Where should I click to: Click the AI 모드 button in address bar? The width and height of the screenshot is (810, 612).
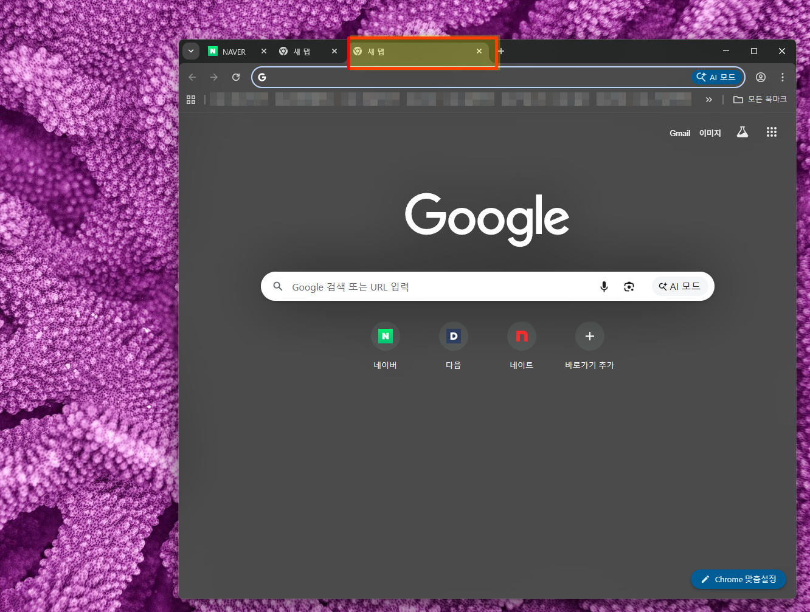716,77
